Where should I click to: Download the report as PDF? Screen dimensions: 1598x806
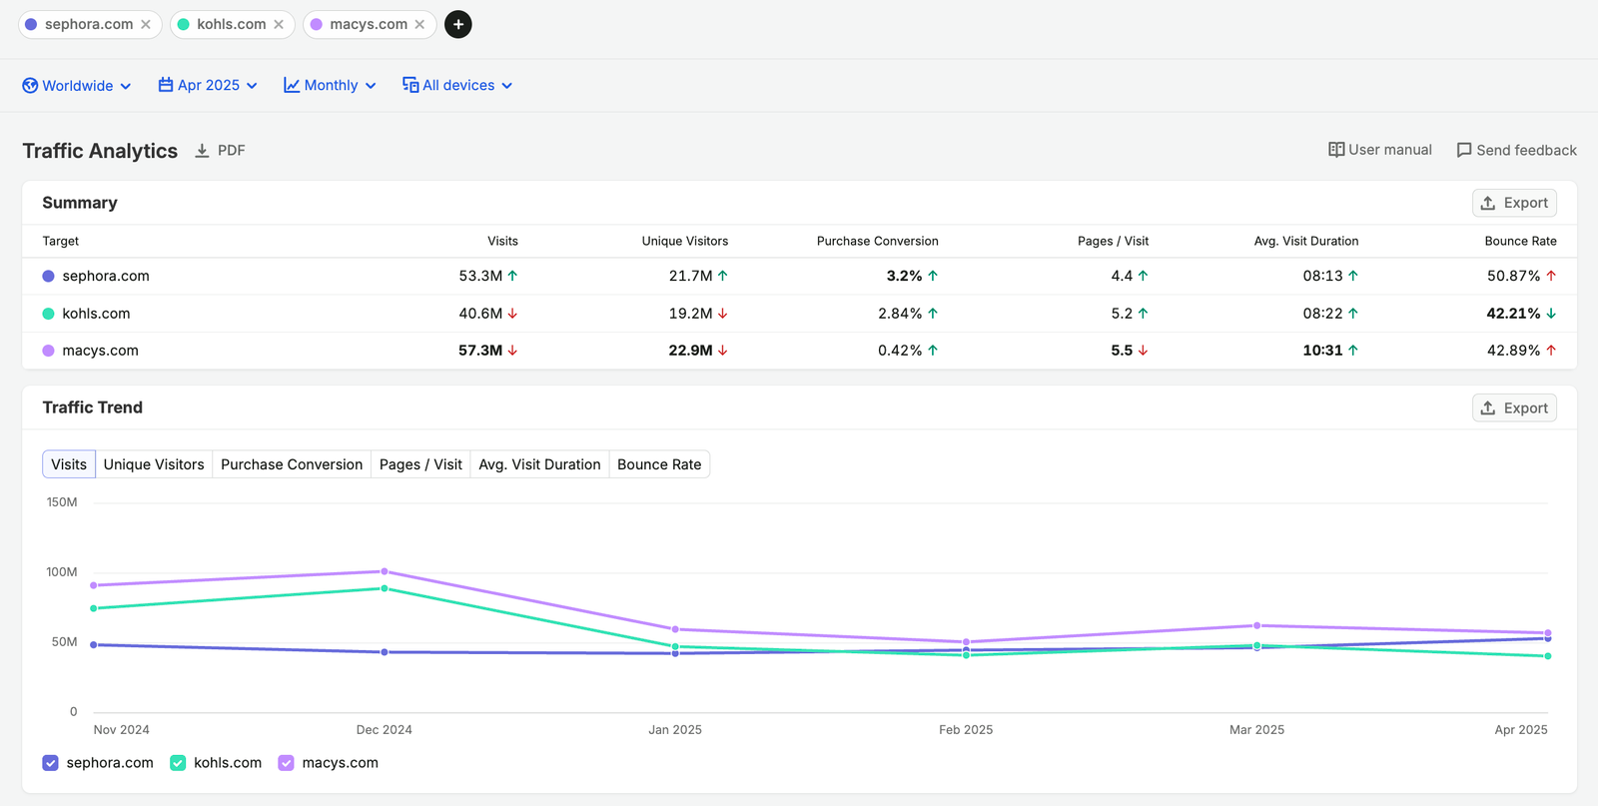coord(220,150)
